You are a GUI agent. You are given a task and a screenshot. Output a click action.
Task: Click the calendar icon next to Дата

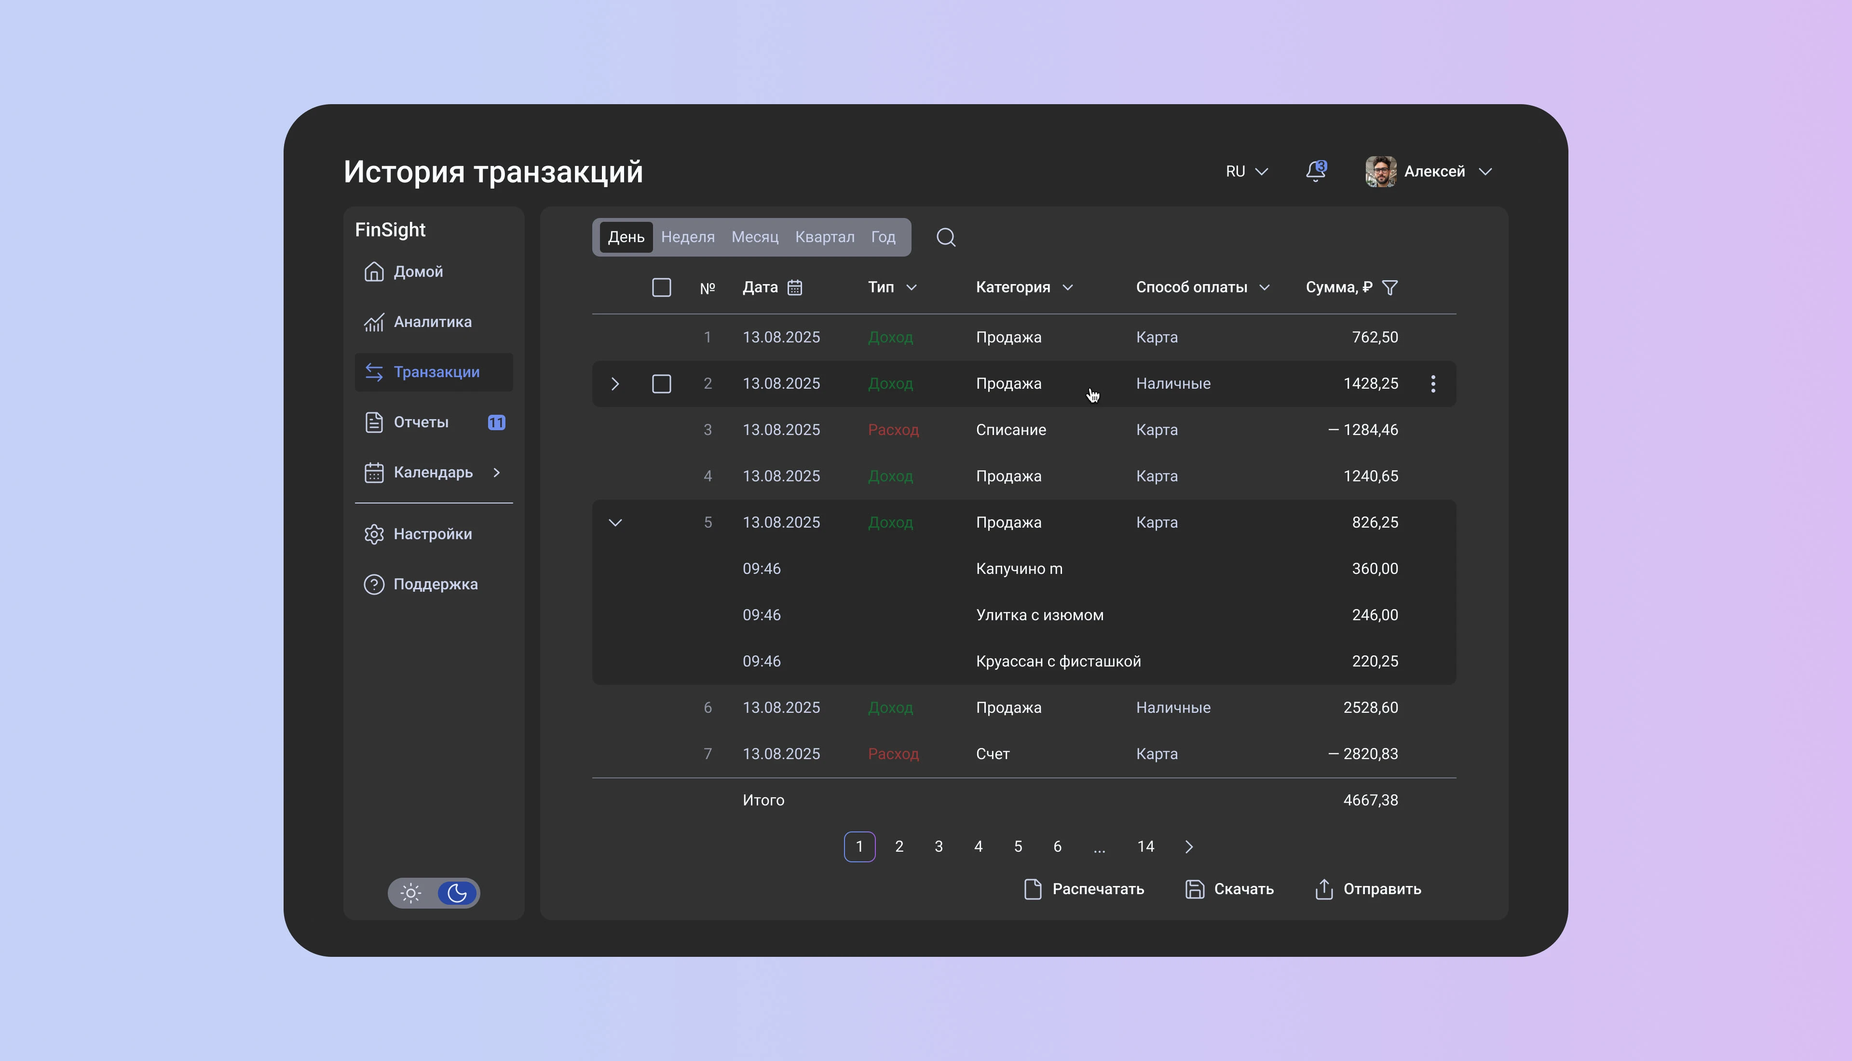[x=795, y=288]
